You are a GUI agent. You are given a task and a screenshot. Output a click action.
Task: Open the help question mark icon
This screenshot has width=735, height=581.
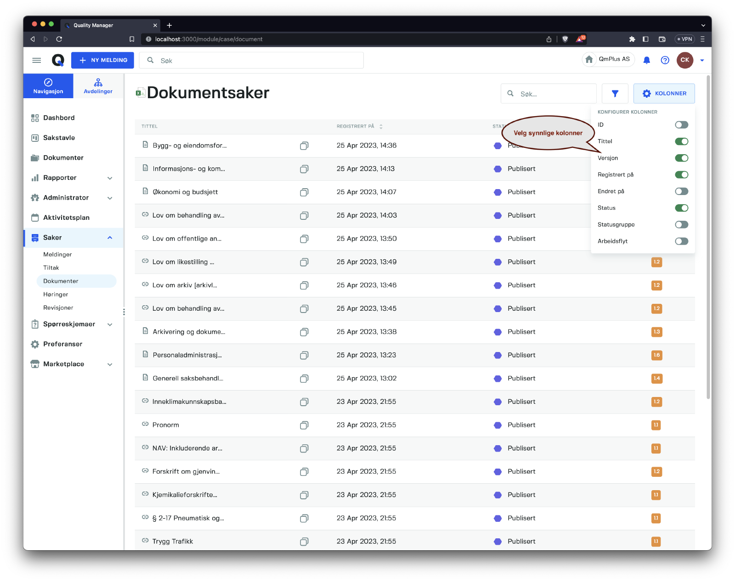click(x=665, y=60)
